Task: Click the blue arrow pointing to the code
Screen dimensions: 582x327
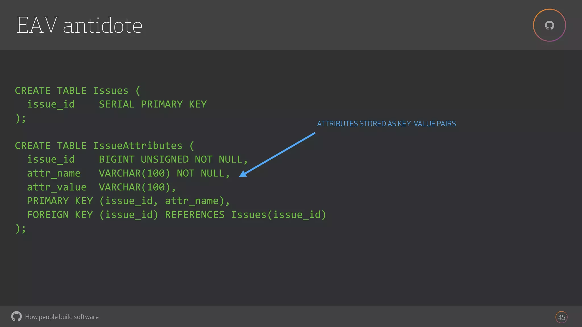Action: pos(277,155)
